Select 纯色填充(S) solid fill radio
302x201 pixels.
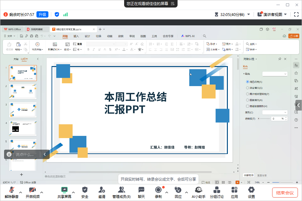coord(248,82)
